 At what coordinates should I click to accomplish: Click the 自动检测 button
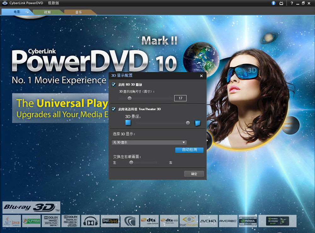coord(189,150)
